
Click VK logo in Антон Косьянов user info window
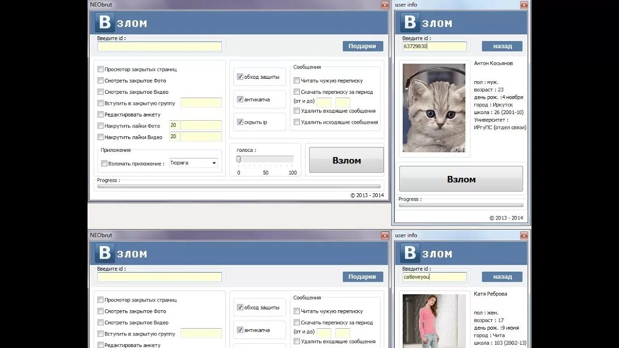click(409, 23)
